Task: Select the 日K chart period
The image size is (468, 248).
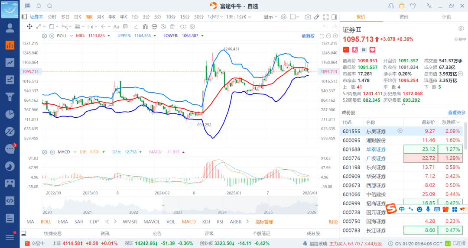Action: 78,17
